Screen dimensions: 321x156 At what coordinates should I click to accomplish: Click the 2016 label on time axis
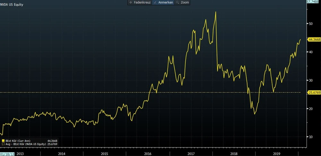[x=148, y=154]
